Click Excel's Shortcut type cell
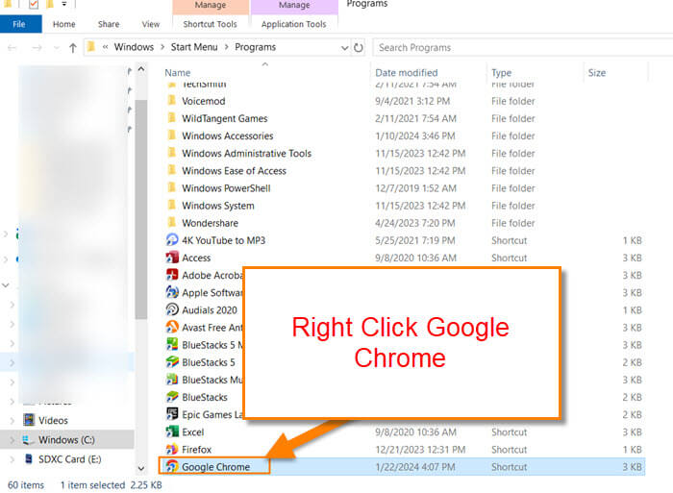 pos(509,432)
